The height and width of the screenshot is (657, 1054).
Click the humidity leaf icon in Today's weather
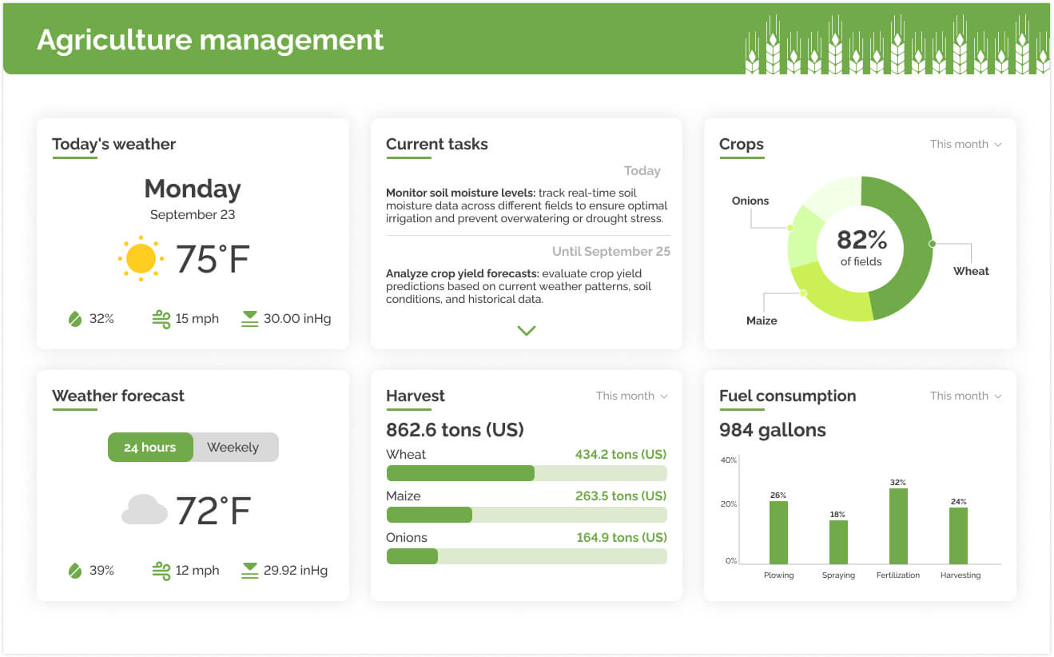74,317
